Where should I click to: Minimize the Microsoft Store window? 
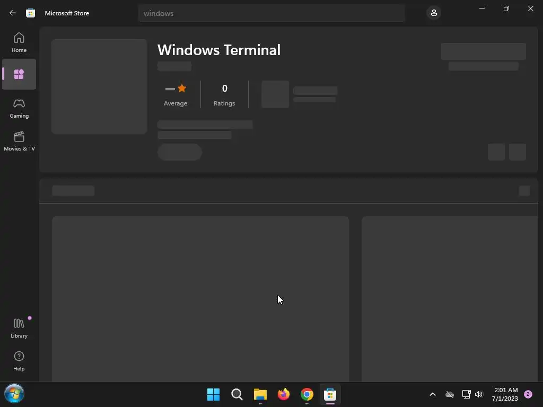pos(481,8)
